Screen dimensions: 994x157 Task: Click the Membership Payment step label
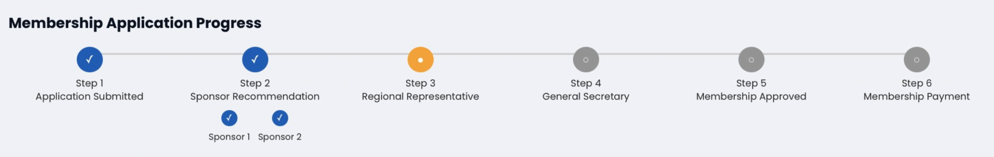tap(917, 96)
